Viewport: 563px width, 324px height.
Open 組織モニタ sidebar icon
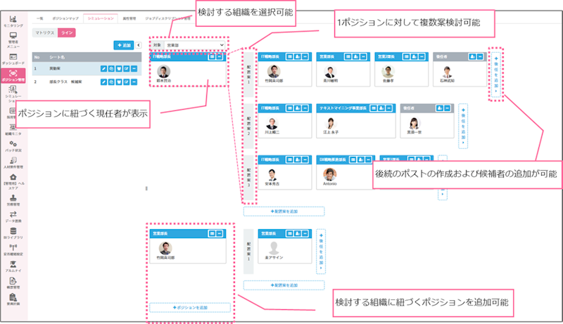pos(13,130)
